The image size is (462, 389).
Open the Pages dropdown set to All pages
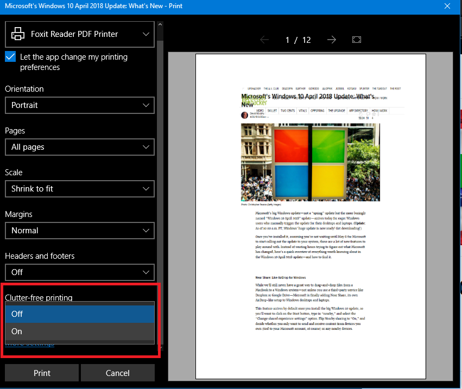click(79, 147)
